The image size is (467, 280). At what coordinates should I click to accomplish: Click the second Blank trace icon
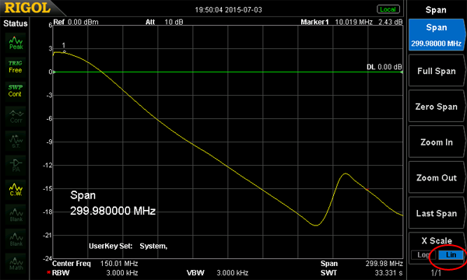click(x=16, y=239)
